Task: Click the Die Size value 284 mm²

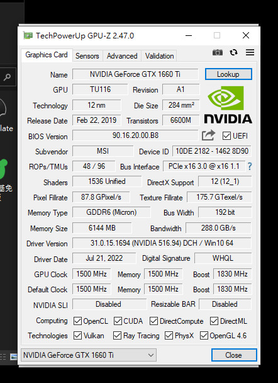Action: (181, 105)
